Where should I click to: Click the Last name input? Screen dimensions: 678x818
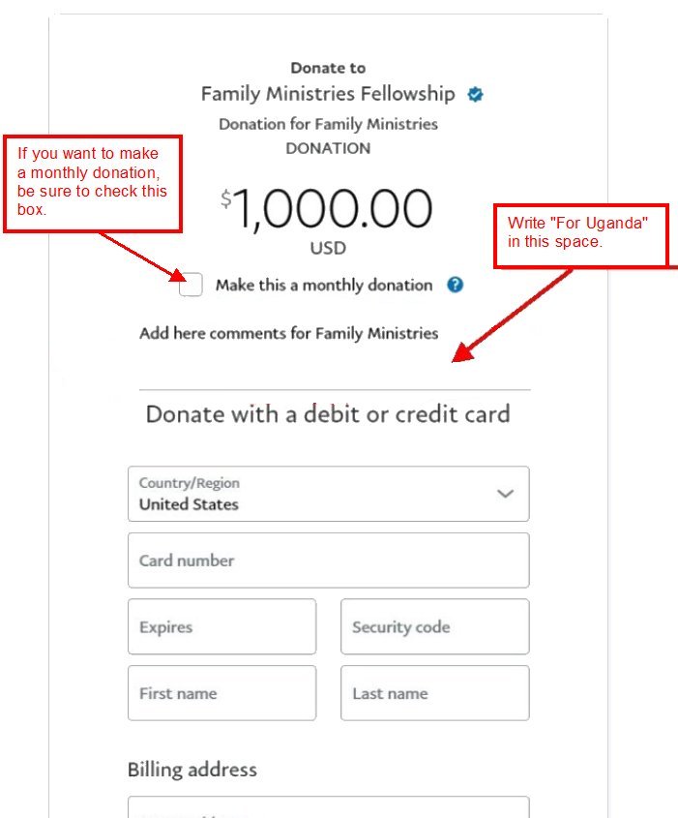tap(435, 693)
